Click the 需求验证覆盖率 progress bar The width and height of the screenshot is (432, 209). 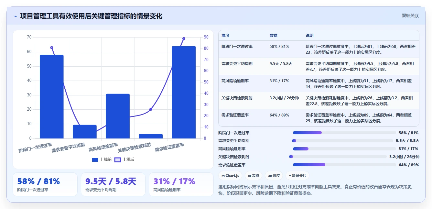click(x=344, y=165)
